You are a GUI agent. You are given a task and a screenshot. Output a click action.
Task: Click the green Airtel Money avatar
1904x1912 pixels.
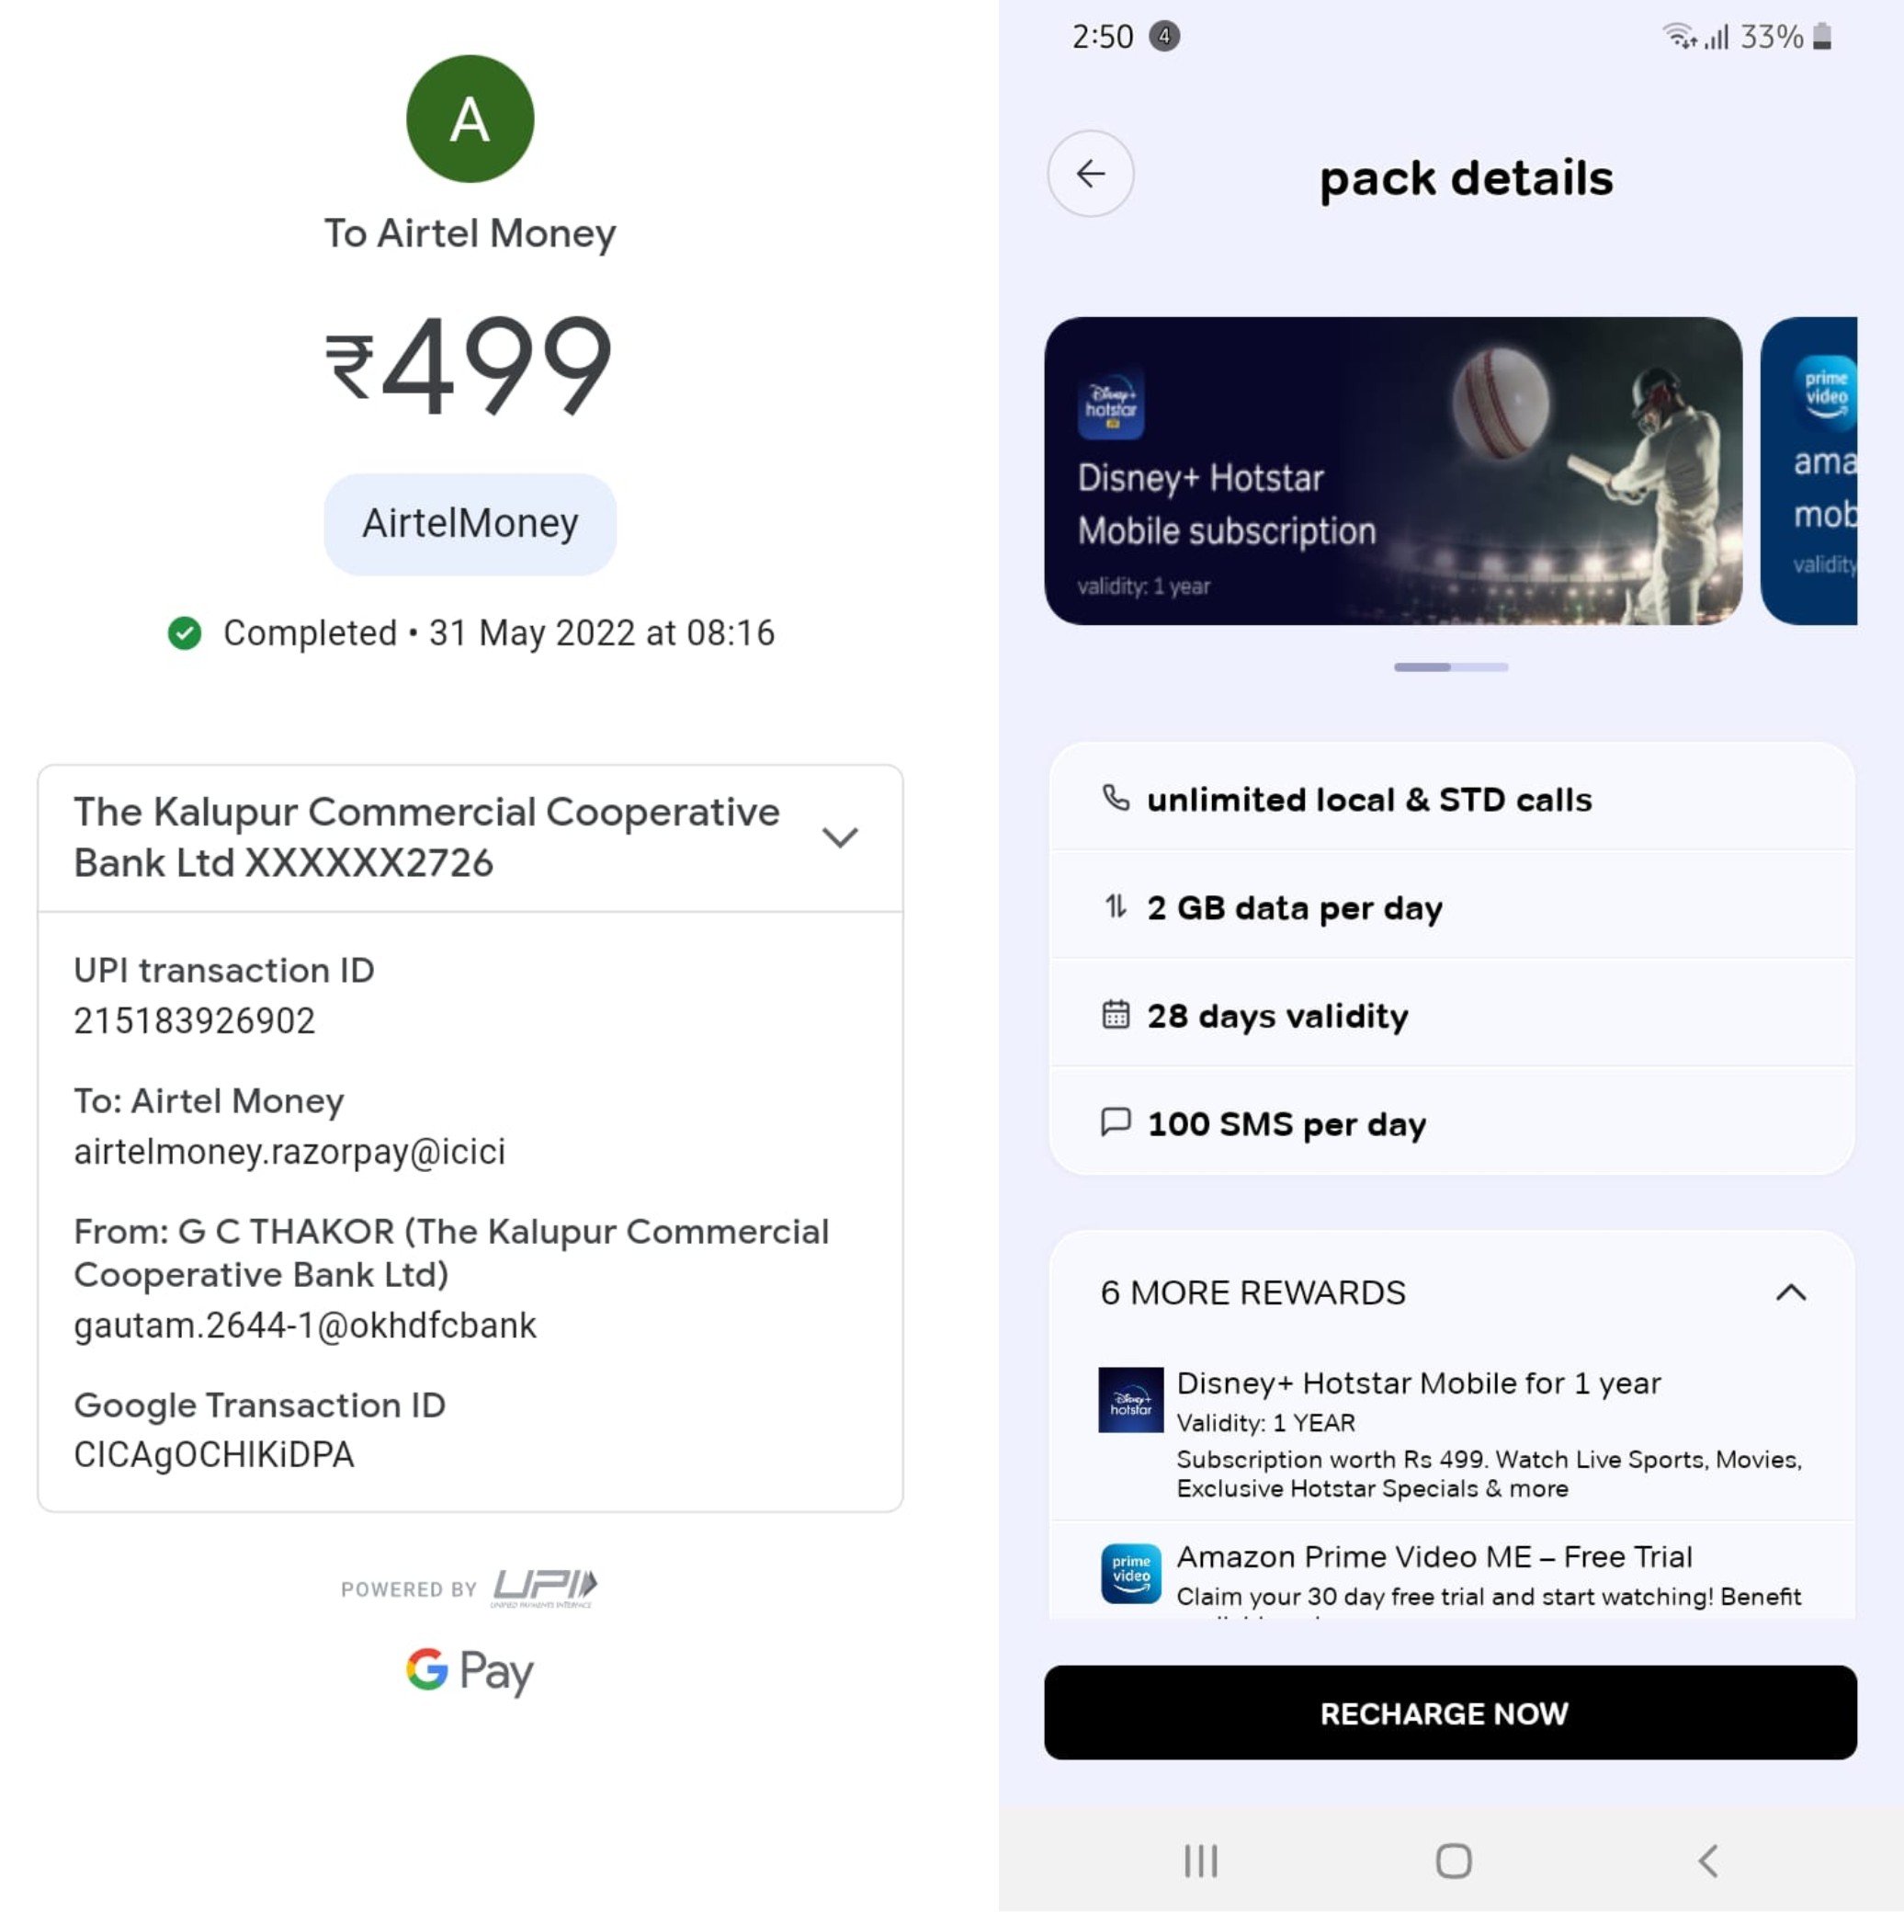(470, 119)
